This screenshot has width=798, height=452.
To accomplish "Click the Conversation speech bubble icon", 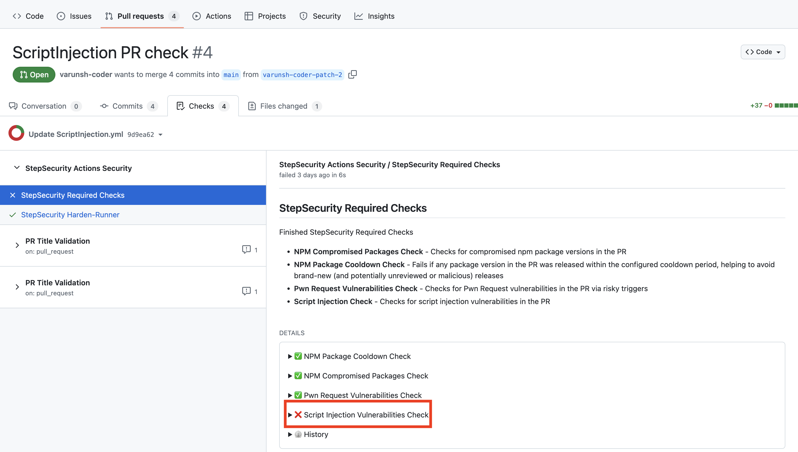I will coord(13,106).
